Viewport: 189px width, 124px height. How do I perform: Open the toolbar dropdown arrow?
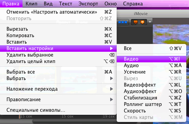[x=150, y=22]
